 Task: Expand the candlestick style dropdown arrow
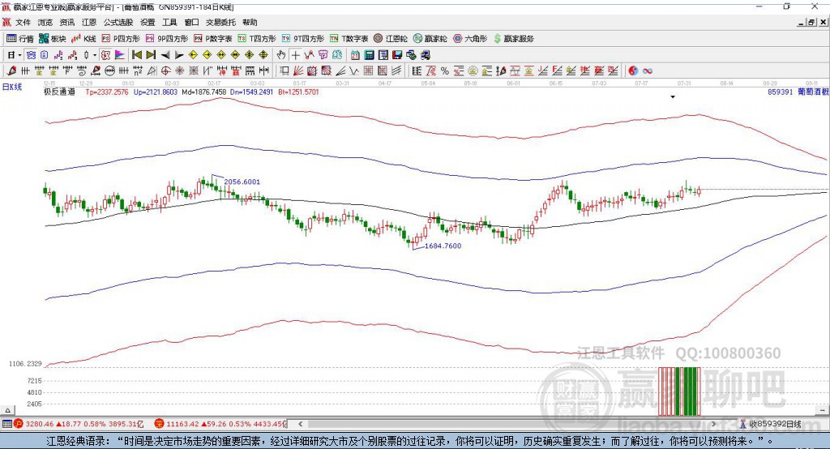click(x=95, y=55)
